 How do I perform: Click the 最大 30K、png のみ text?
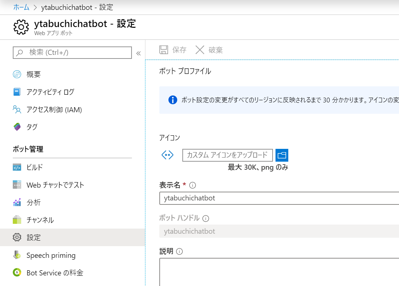point(258,168)
